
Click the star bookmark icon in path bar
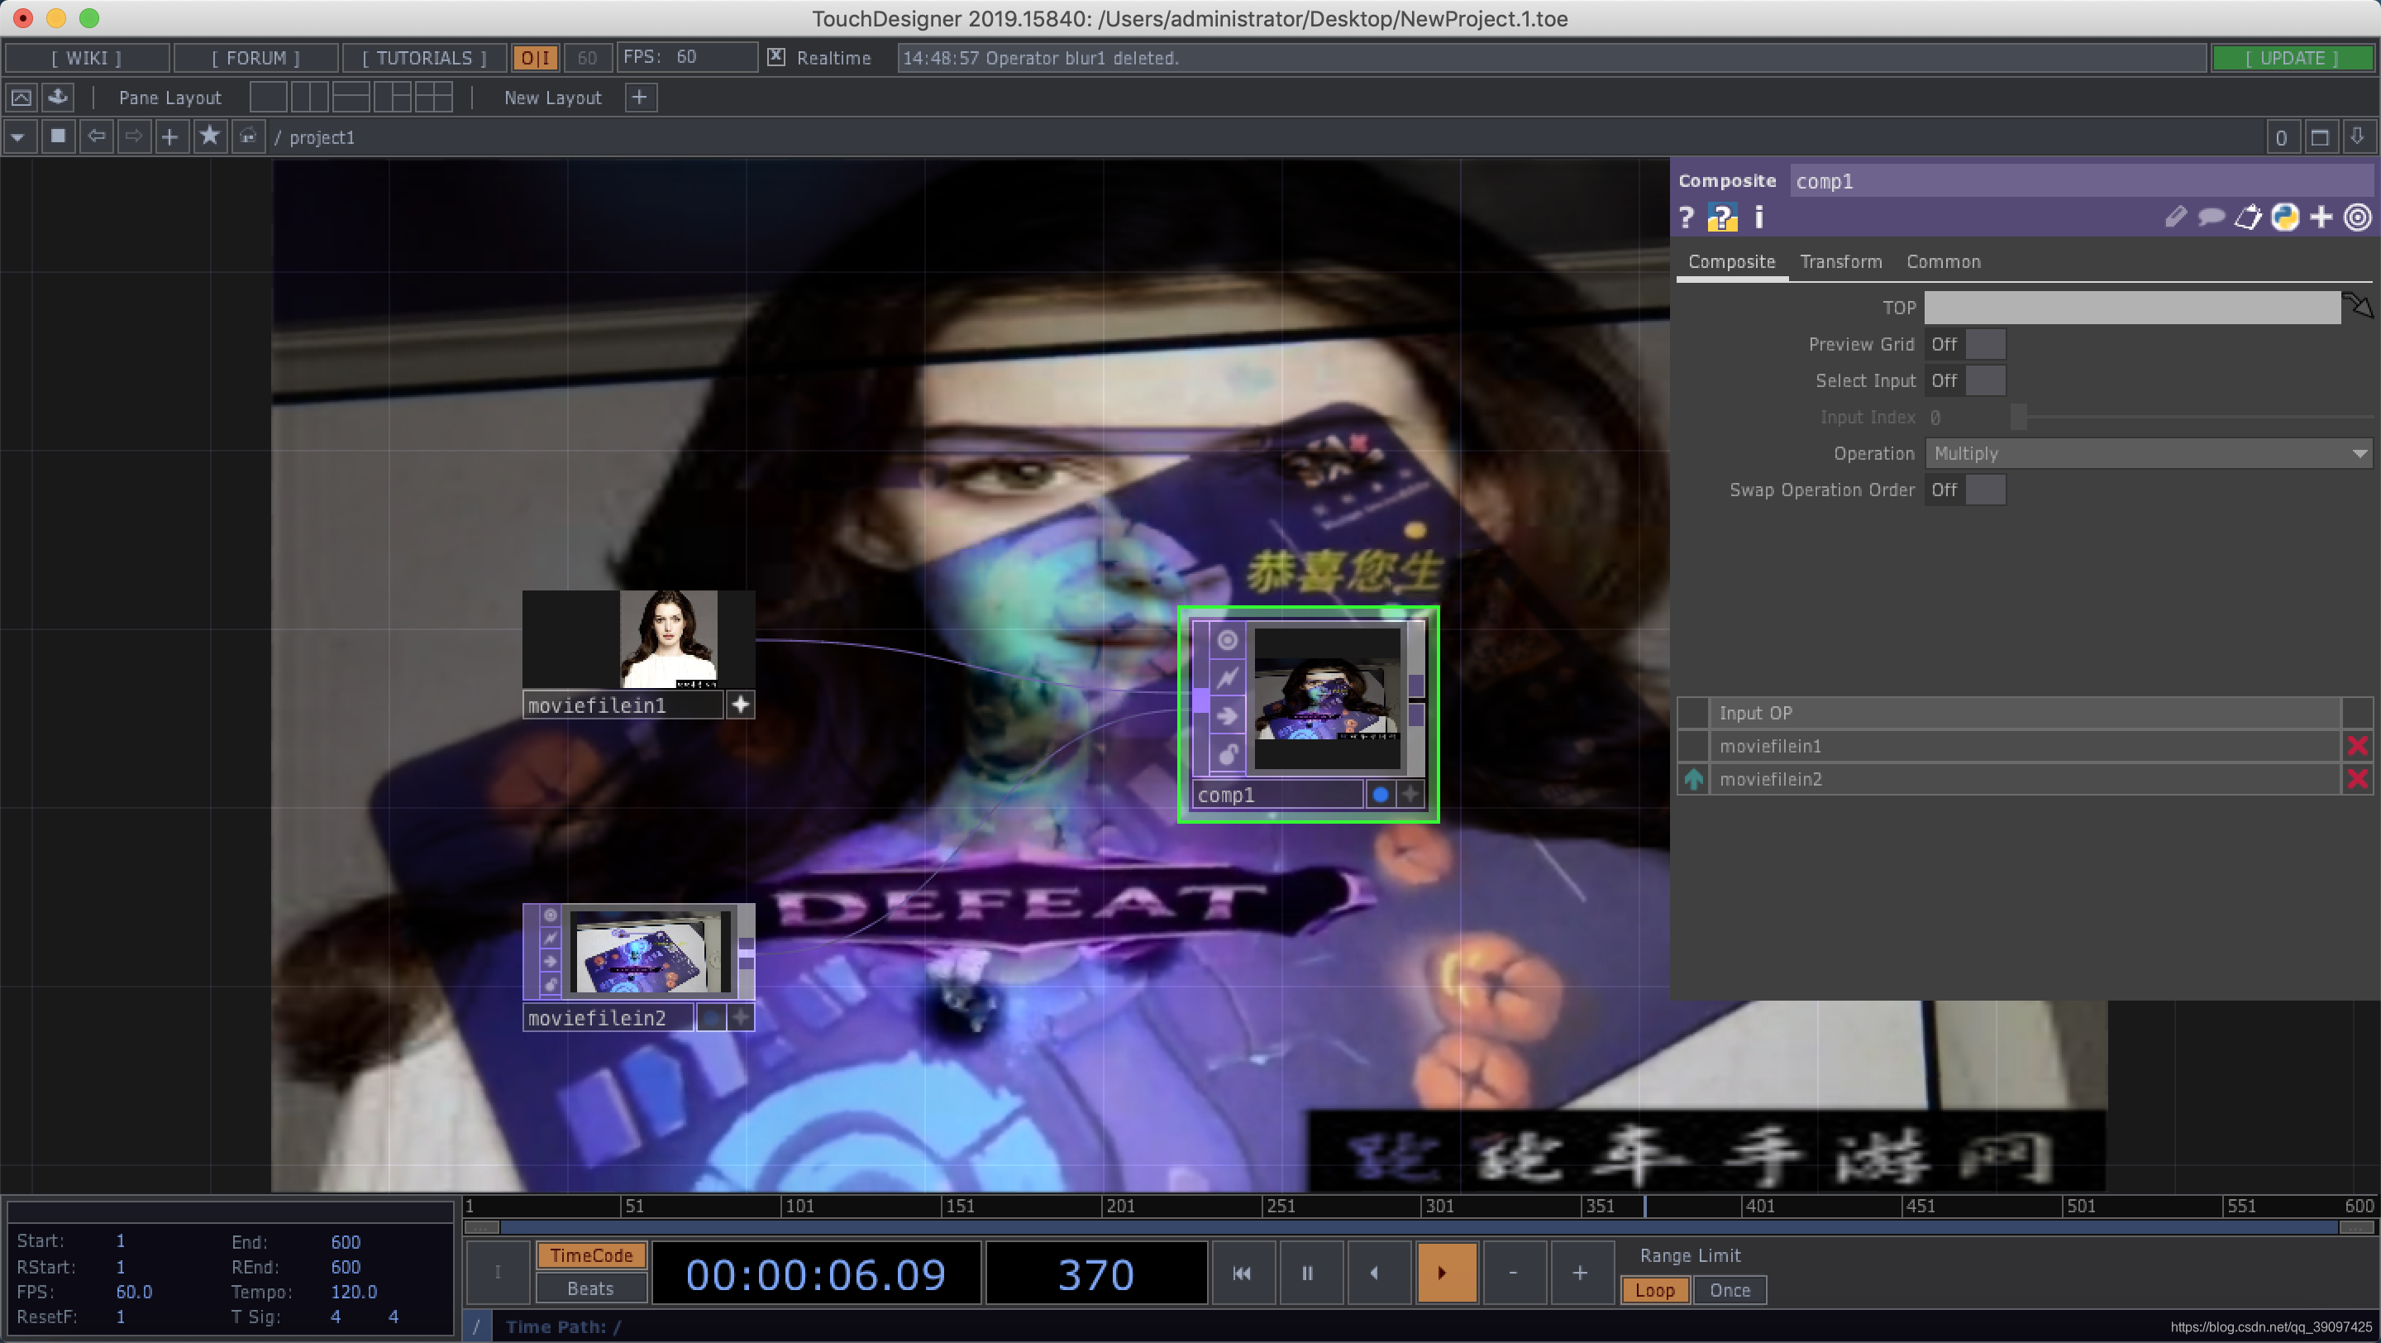click(210, 136)
